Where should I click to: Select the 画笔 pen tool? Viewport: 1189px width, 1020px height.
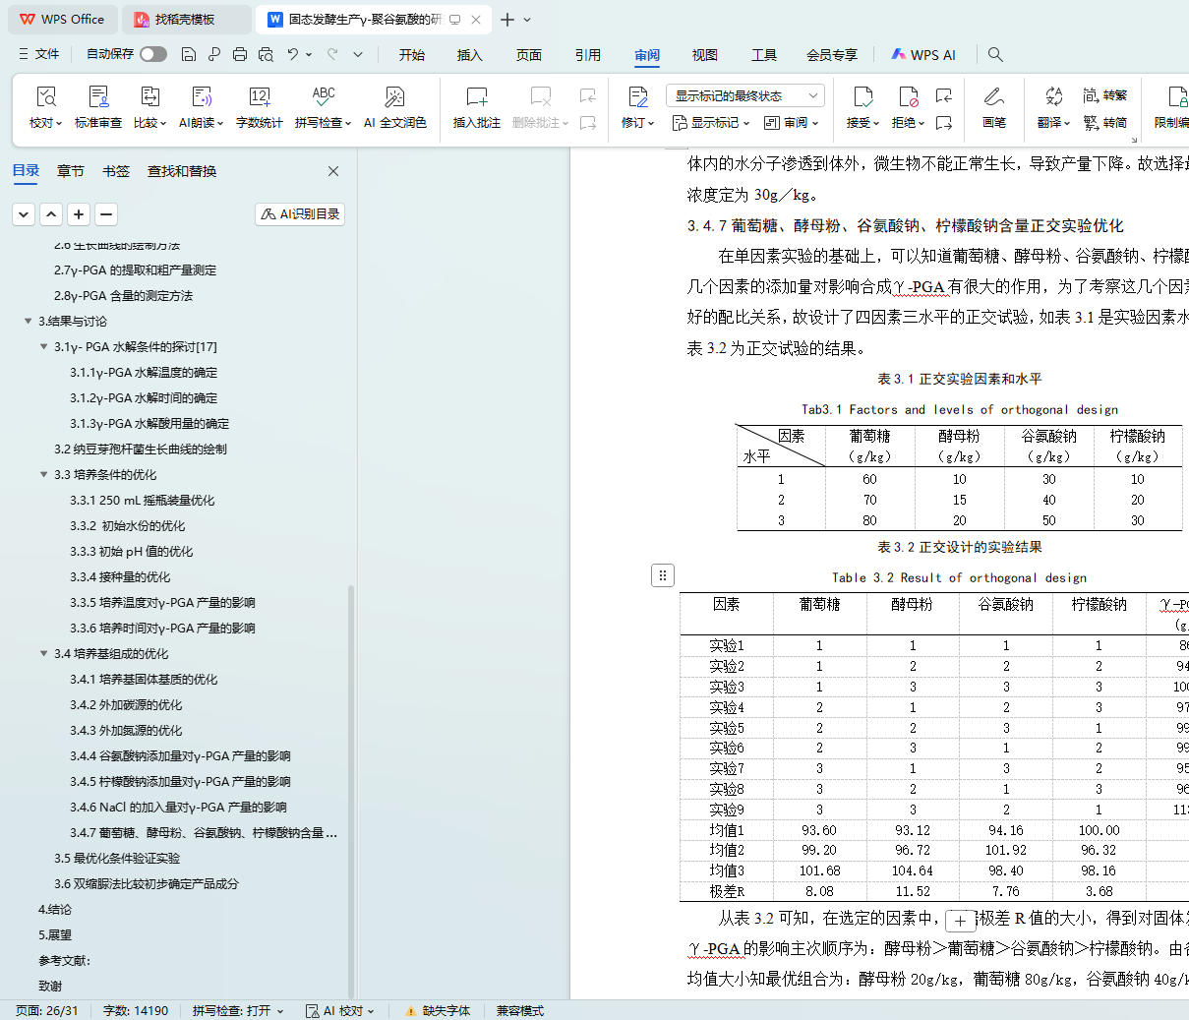(994, 106)
